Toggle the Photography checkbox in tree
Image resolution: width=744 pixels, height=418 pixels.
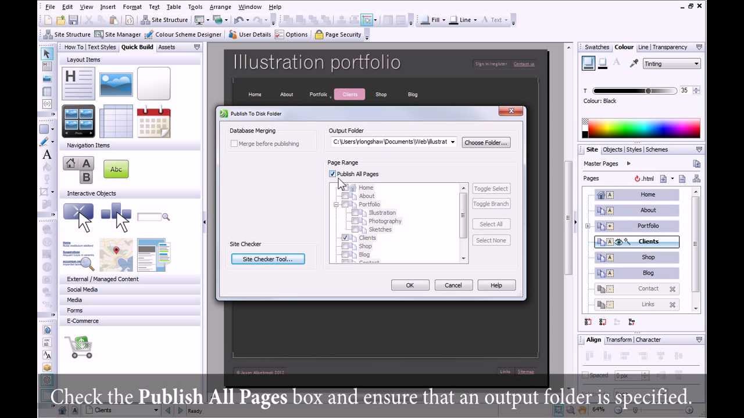(x=355, y=221)
